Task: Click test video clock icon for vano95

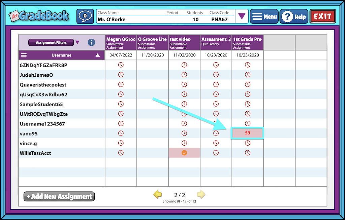Action: 184,133
